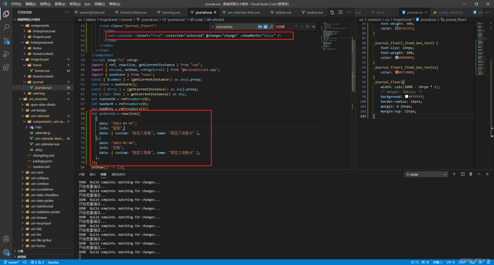
Task: Open the 编辑(E) menu
Action: coord(31,4)
